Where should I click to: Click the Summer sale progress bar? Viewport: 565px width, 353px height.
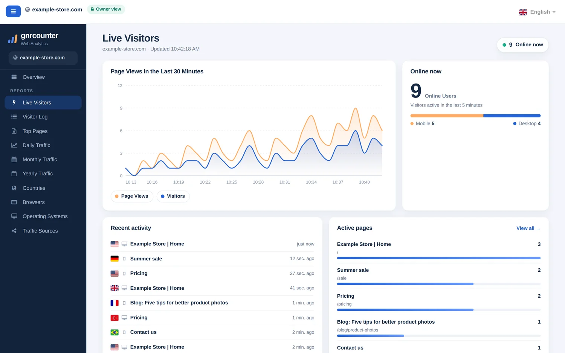(439, 284)
